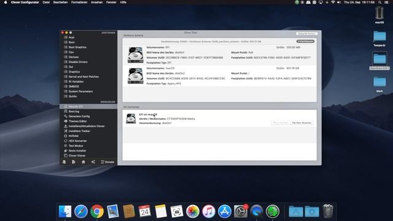This screenshot has width=393, height=221.
Task: Open the Fenster menu
Action: tap(111, 2)
